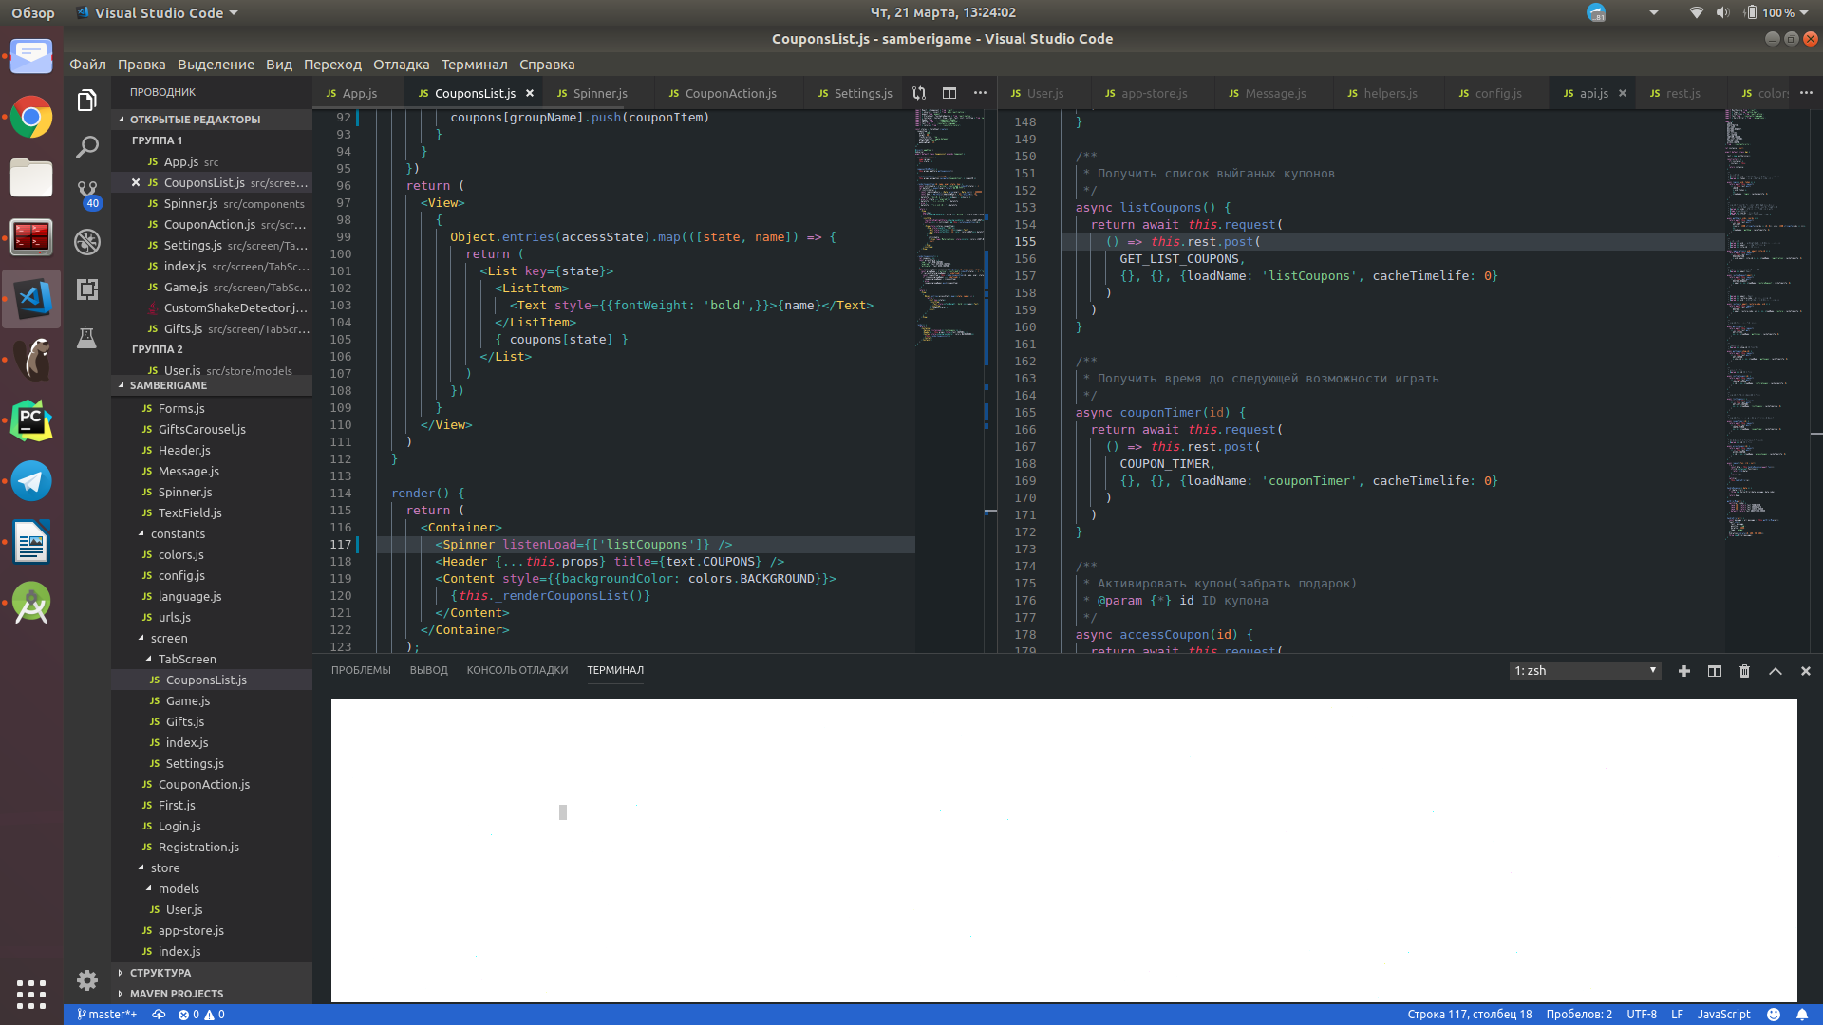
Task: Open the Manage gear in activity bar
Action: [87, 980]
